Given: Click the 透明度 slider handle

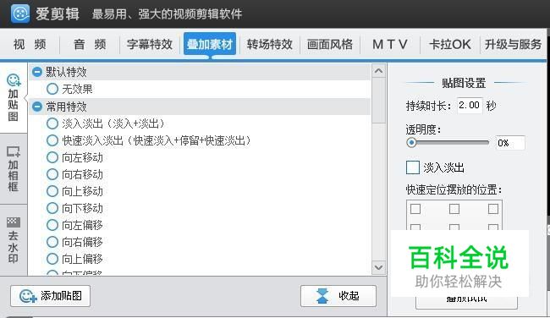Looking at the screenshot, I should [x=411, y=143].
